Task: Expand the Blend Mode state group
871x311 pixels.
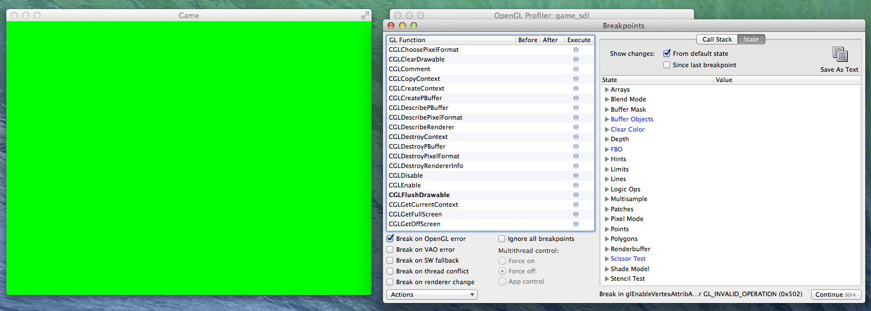Action: [x=607, y=99]
